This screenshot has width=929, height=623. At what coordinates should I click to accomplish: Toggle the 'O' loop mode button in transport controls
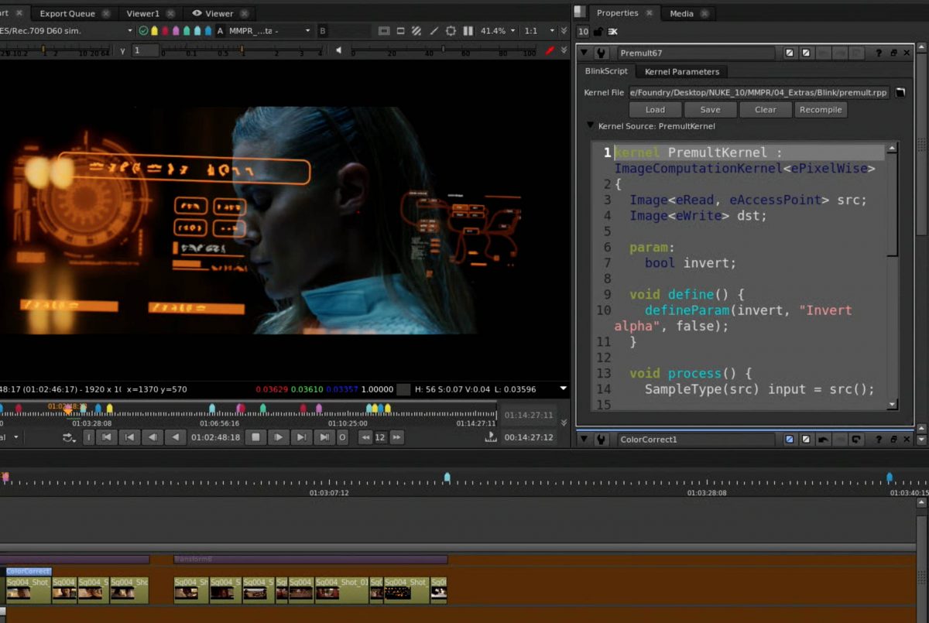[x=343, y=437]
